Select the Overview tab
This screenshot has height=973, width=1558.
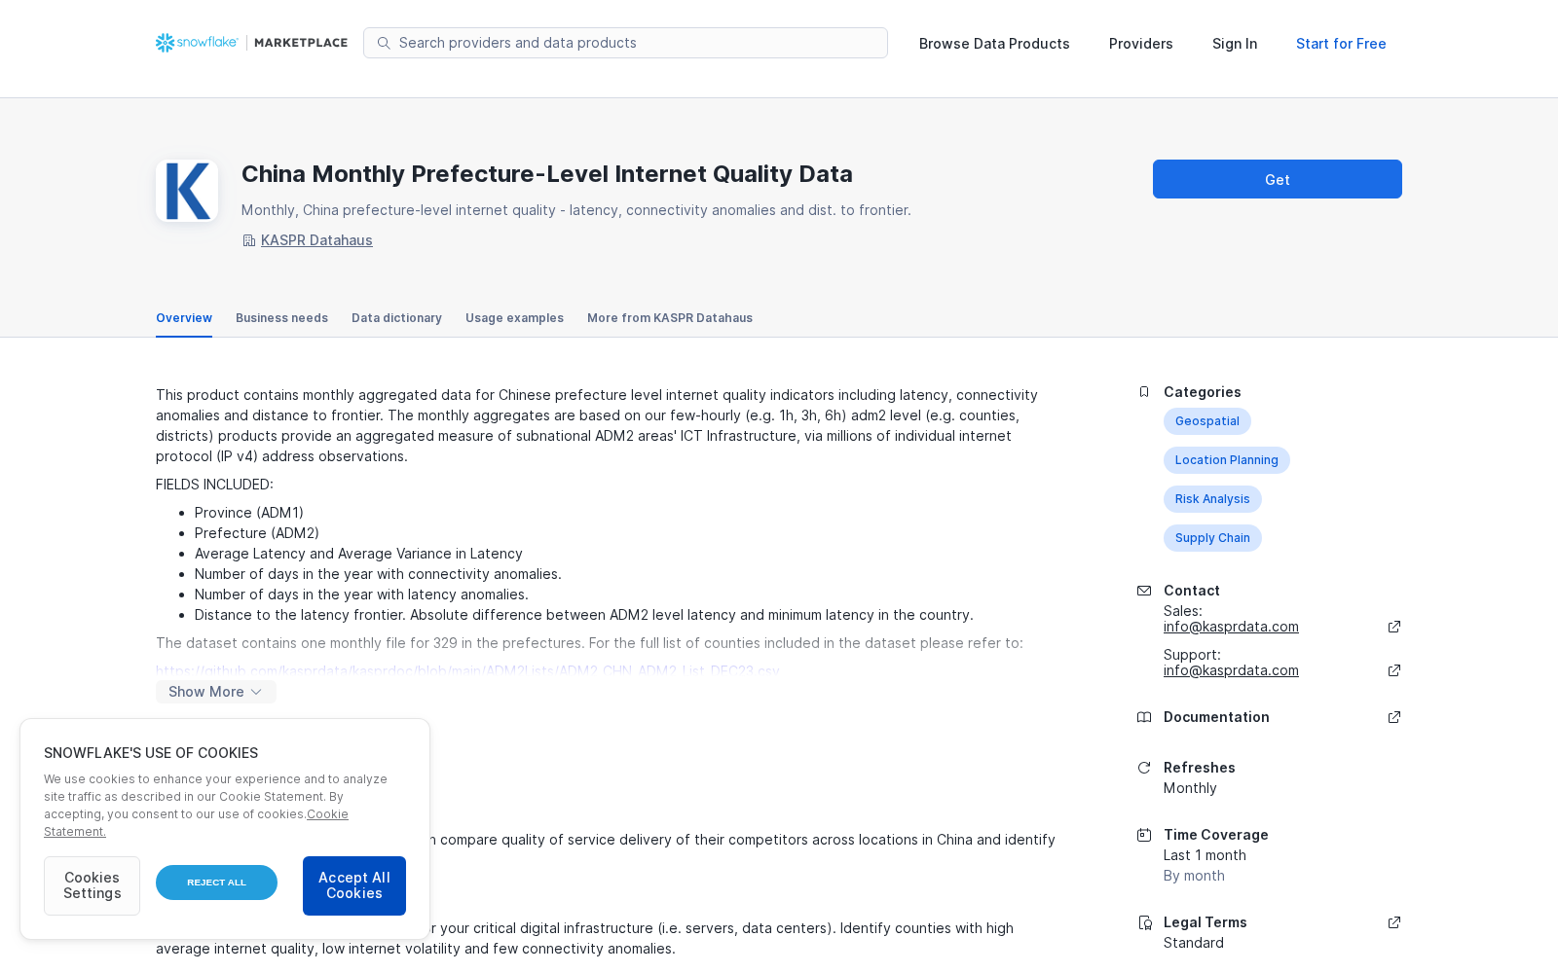pos(184,318)
